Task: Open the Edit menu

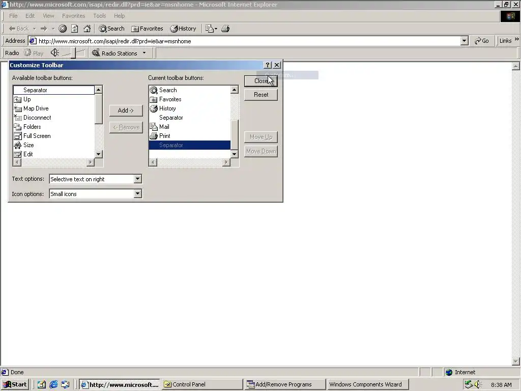Action: tap(30, 16)
